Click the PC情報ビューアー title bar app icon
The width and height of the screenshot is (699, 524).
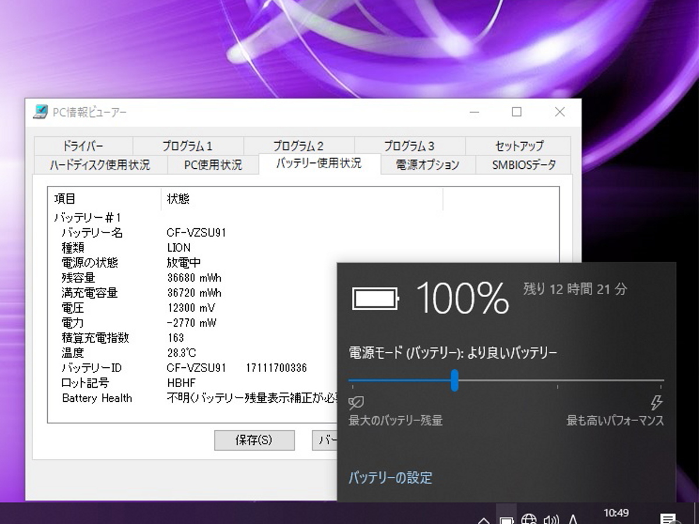click(x=40, y=112)
